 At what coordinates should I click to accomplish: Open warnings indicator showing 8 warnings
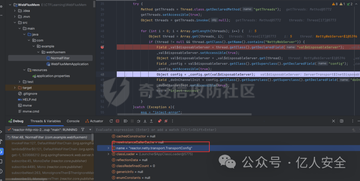coord(335,4)
